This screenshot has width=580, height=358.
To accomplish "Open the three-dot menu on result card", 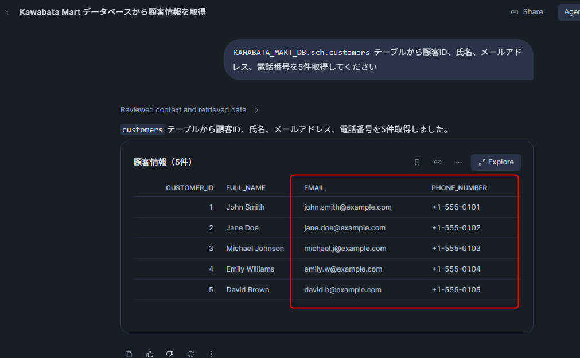I will pyautogui.click(x=458, y=162).
